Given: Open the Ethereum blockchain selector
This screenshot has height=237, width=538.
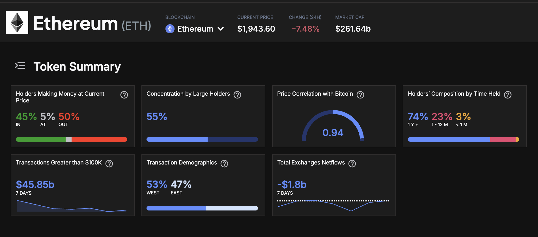Looking at the screenshot, I should (x=195, y=29).
